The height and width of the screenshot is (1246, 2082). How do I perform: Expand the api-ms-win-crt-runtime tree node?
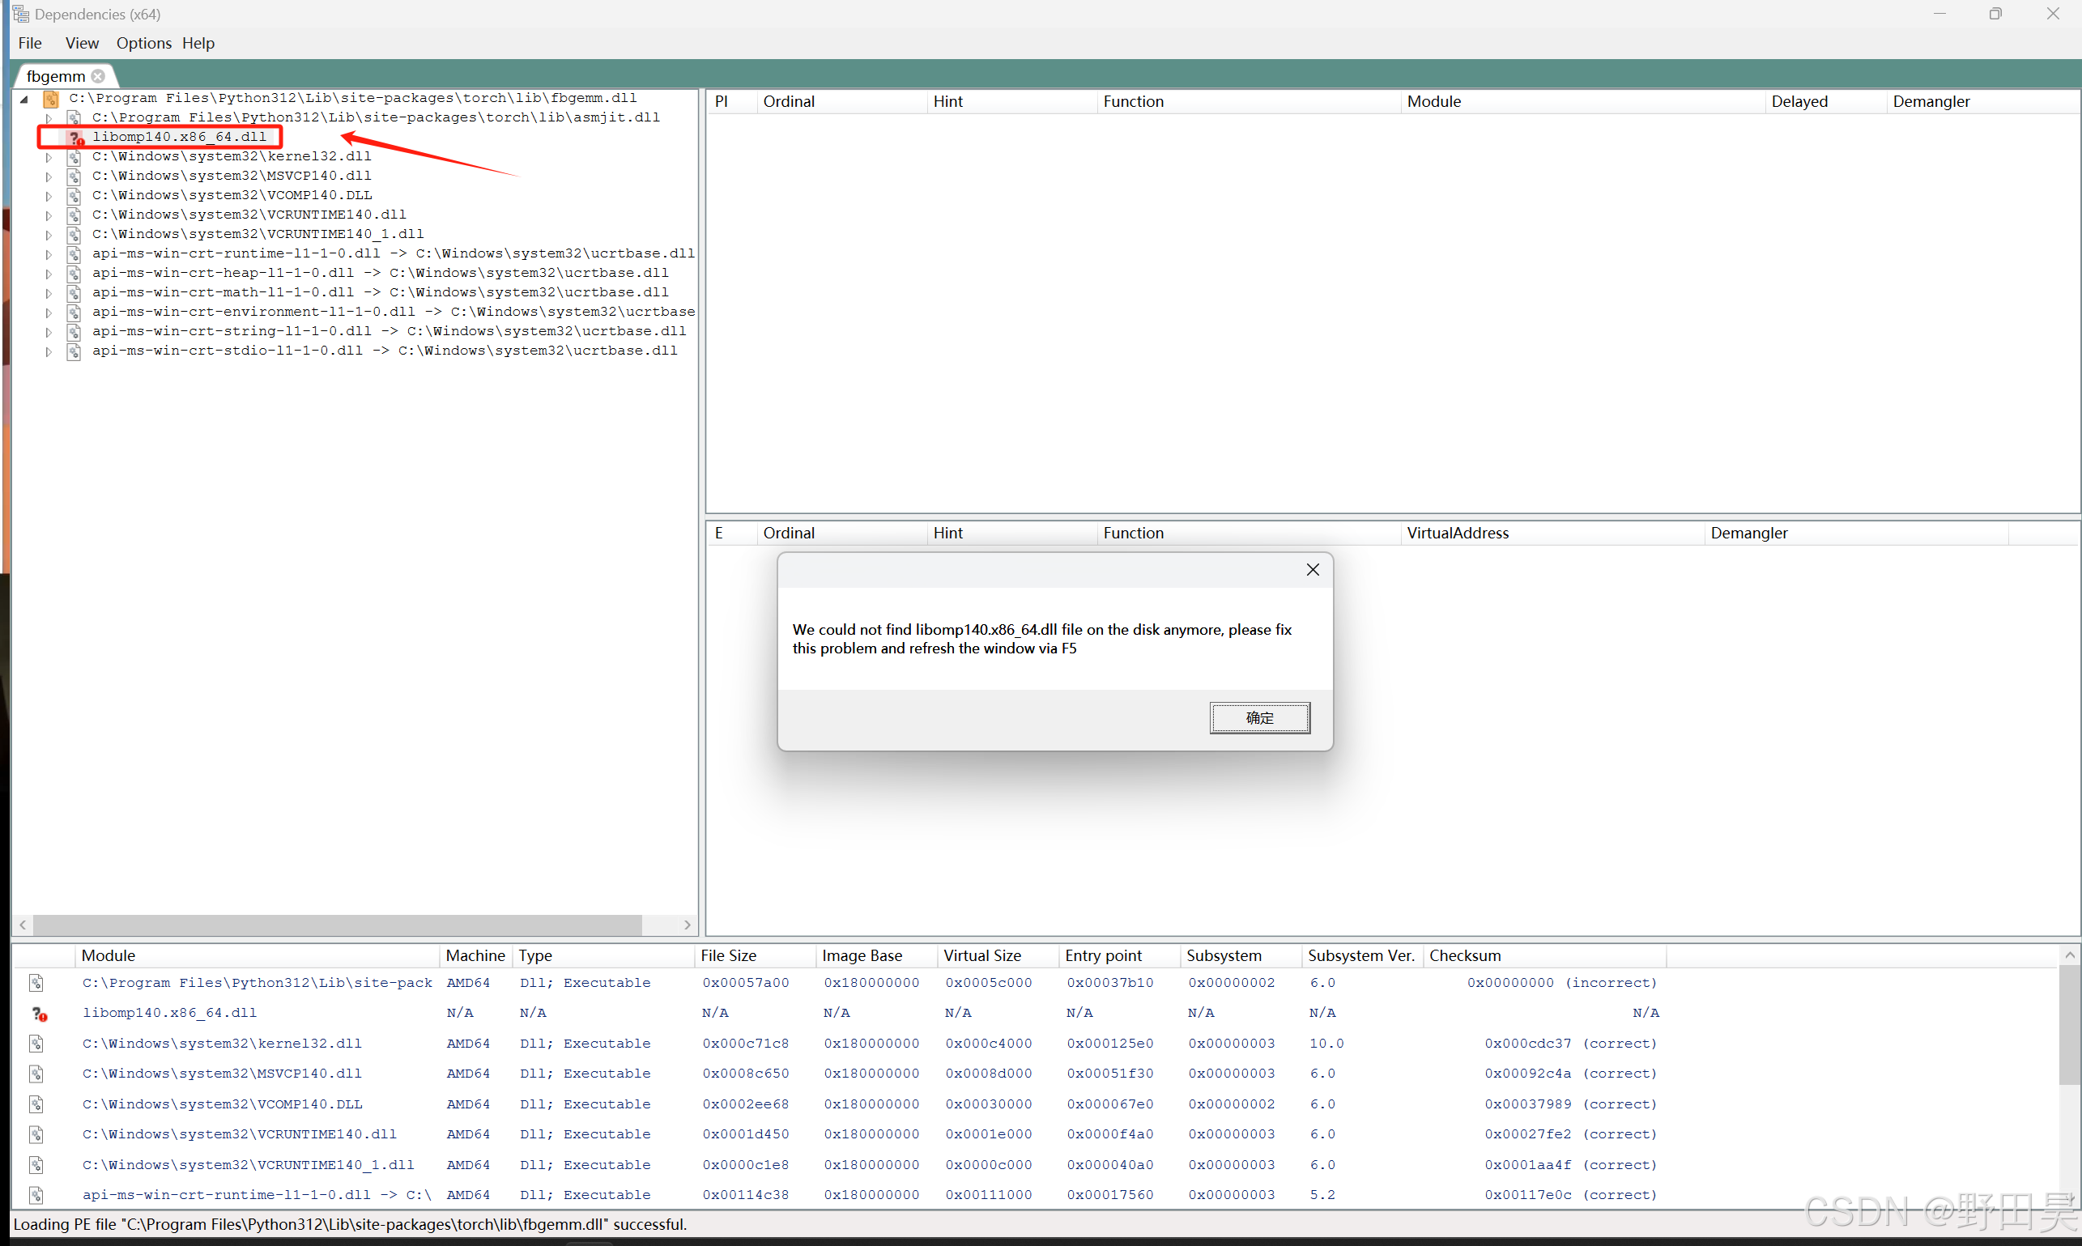pyautogui.click(x=49, y=253)
